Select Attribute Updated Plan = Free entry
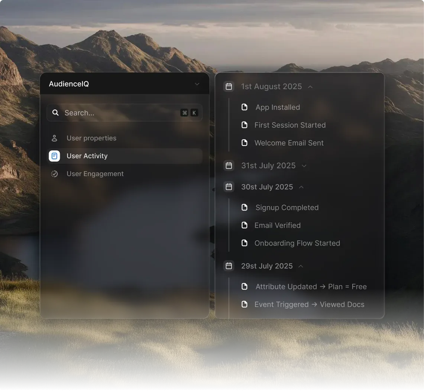Image resolution: width=424 pixels, height=391 pixels. click(311, 287)
